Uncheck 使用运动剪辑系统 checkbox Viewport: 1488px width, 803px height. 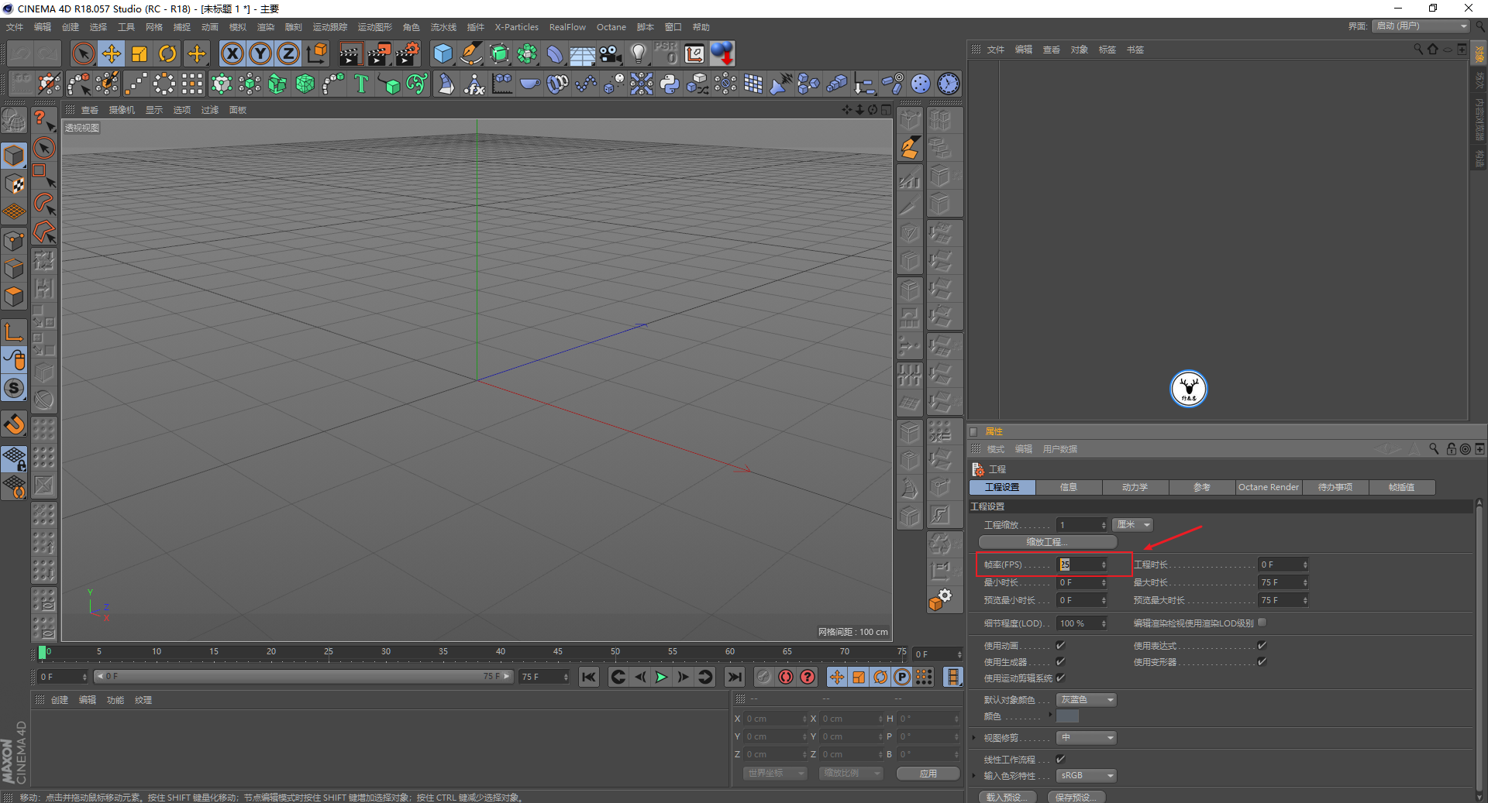pos(1060,678)
